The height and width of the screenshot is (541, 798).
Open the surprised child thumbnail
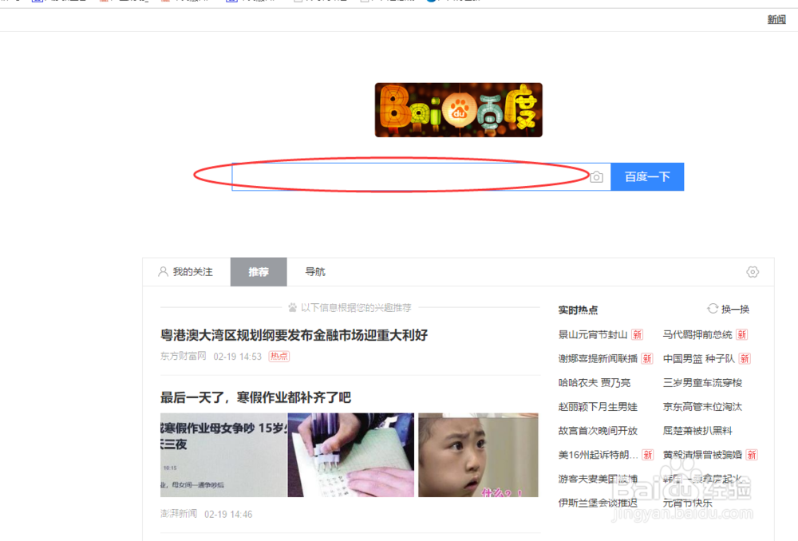[478, 455]
